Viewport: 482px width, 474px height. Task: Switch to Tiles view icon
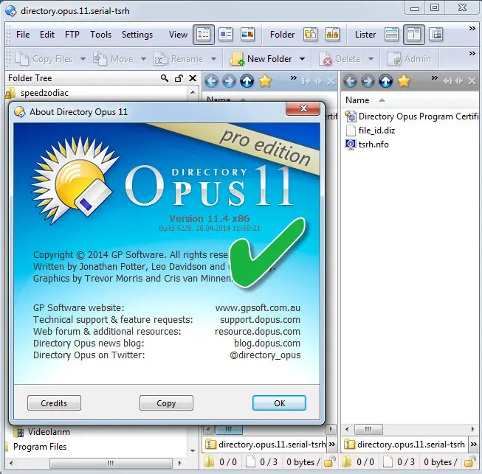pyautogui.click(x=226, y=35)
